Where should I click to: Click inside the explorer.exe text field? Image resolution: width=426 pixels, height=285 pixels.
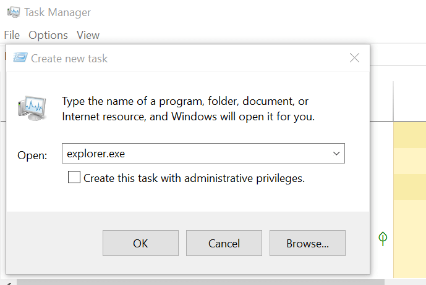pyautogui.click(x=195, y=154)
